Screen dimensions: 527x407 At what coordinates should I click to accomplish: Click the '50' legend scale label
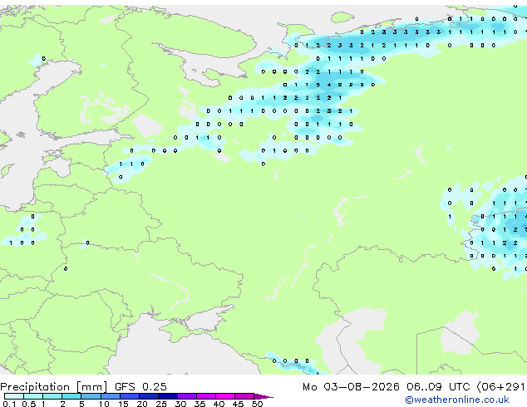pyautogui.click(x=258, y=404)
